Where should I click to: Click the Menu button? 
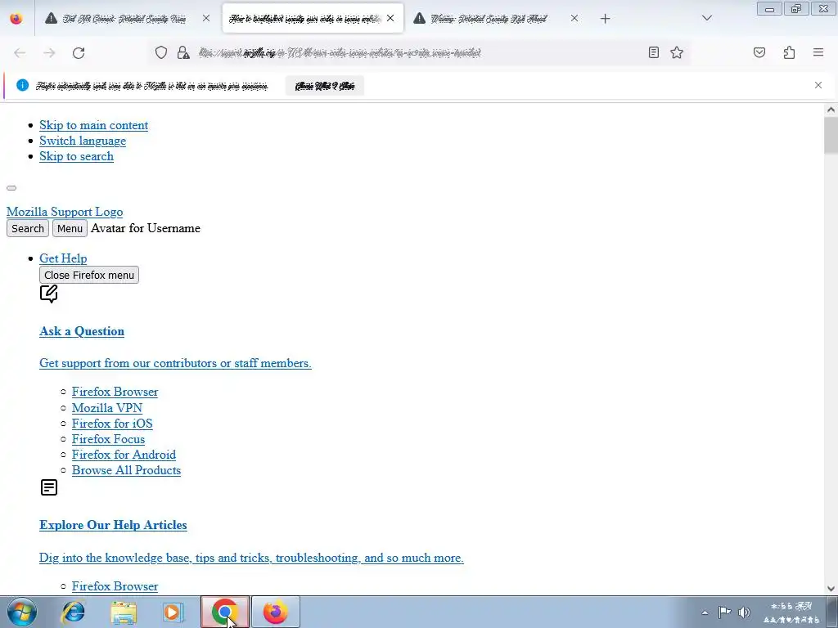(x=70, y=229)
